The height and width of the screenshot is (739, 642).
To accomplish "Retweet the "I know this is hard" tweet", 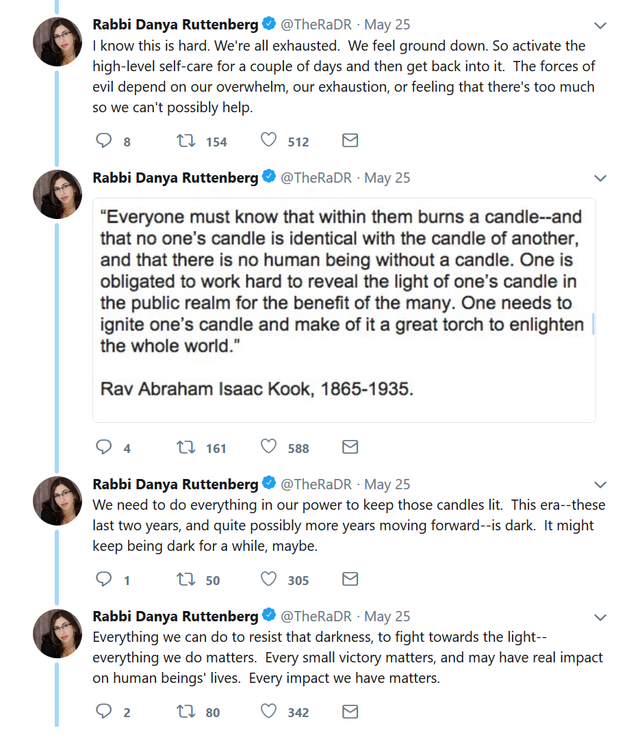I will [185, 141].
